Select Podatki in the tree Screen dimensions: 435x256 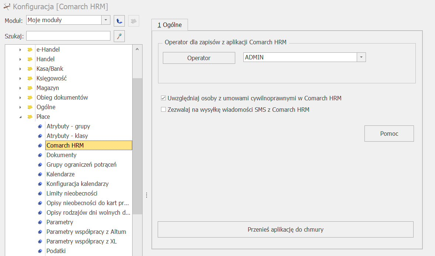56,251
